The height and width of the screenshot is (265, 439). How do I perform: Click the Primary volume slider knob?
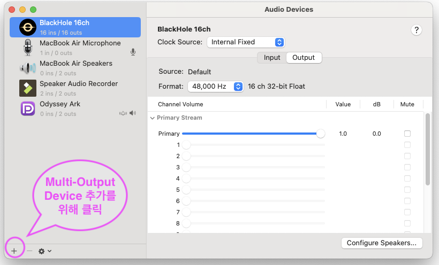click(x=321, y=134)
